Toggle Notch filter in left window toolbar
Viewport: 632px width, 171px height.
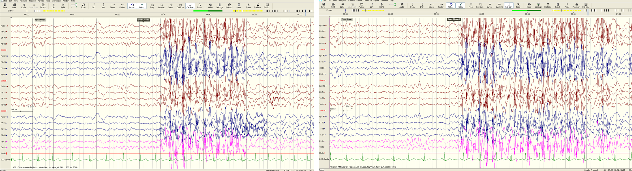coord(142,6)
